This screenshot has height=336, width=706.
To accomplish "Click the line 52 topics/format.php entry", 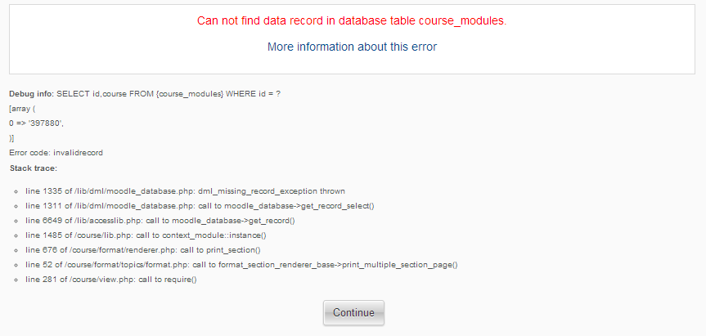I will click(242, 265).
